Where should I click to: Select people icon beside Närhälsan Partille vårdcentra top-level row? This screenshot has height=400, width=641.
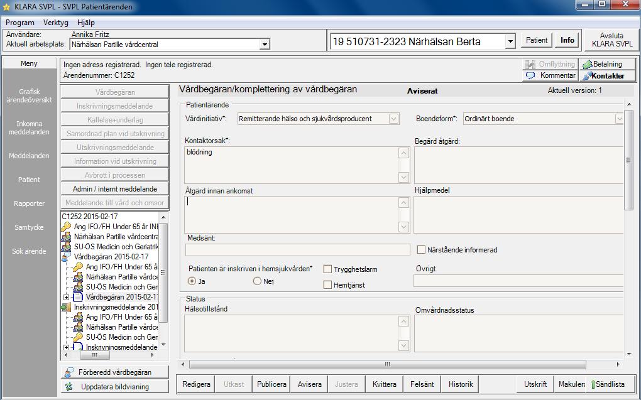coord(66,237)
